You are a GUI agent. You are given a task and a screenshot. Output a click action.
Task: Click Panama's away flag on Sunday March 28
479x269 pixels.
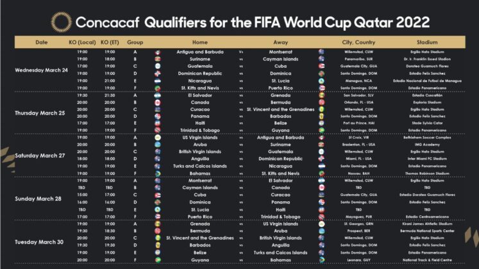pos(321,202)
